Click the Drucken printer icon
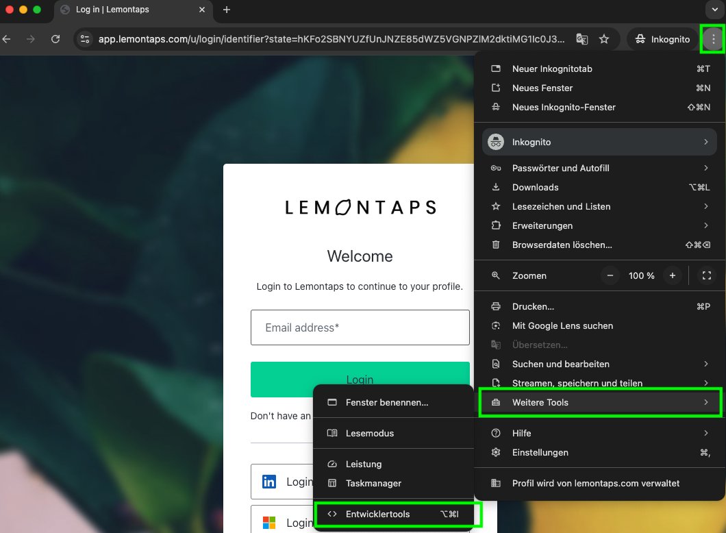Screen dimensions: 726x533 pyautogui.click(x=495, y=306)
